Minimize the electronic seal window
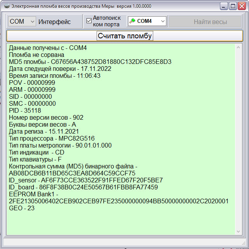The image size is (249, 249). coord(224,6)
